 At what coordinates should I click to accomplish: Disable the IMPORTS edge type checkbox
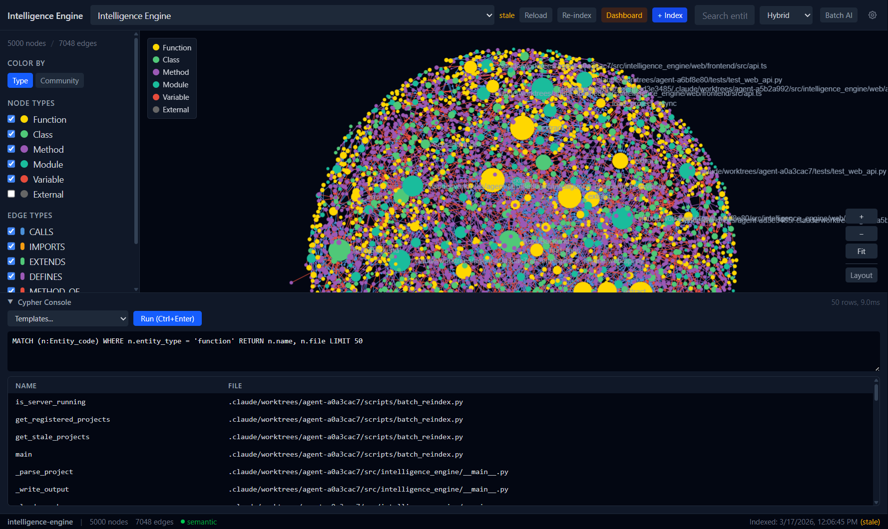click(11, 247)
